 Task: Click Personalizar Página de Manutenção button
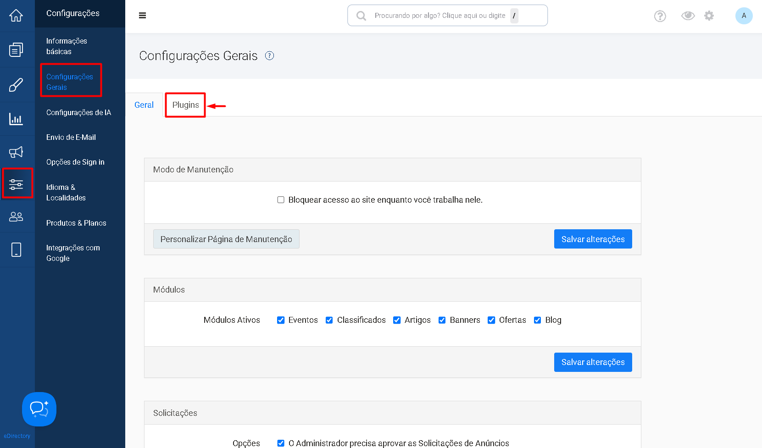226,239
